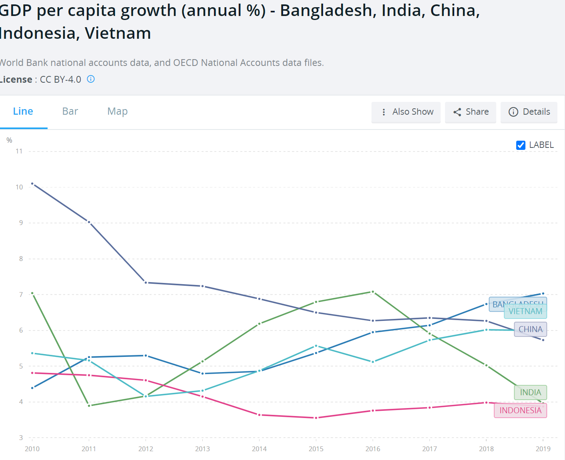Click the VIETNAM label to highlight its line

point(525,311)
